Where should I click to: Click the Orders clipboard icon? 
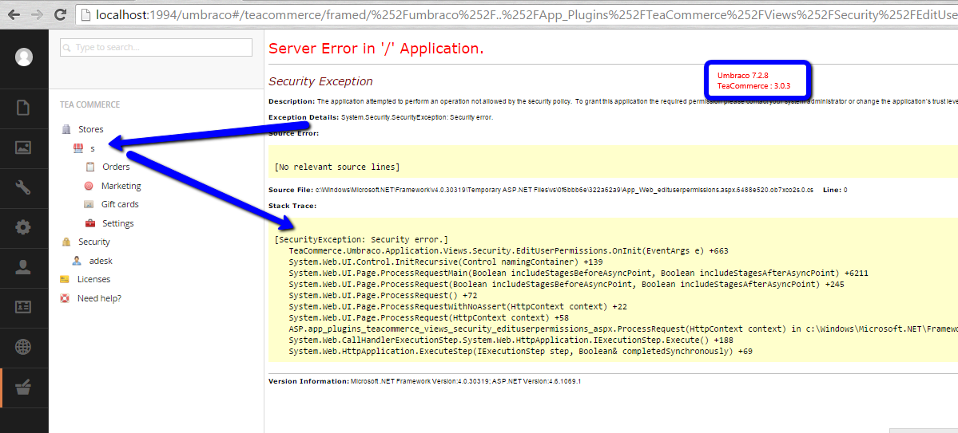[89, 167]
